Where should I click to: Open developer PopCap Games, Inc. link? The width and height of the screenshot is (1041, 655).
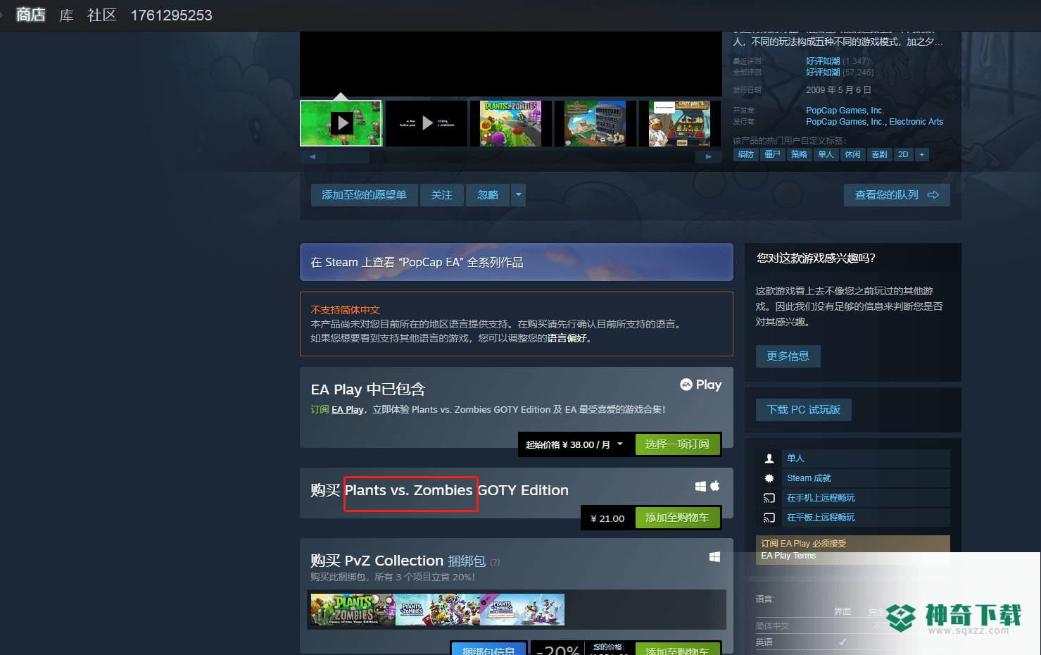pyautogui.click(x=845, y=111)
